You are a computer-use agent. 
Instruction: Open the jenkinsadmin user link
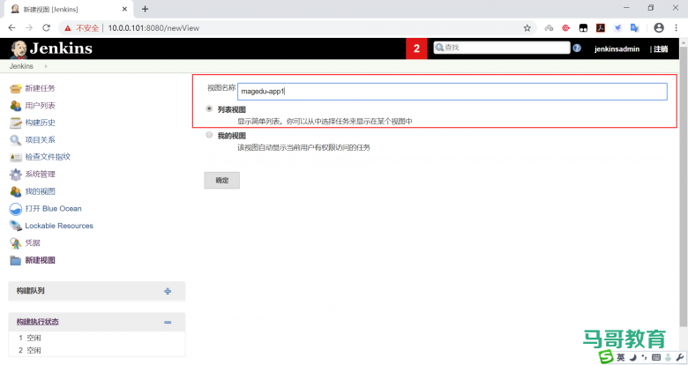coord(617,48)
